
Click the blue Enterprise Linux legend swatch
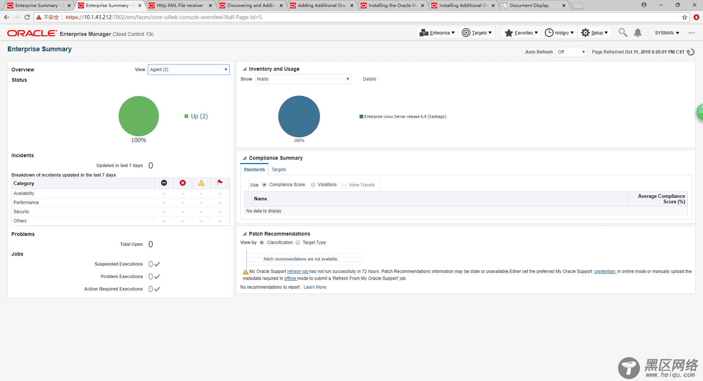[361, 116]
